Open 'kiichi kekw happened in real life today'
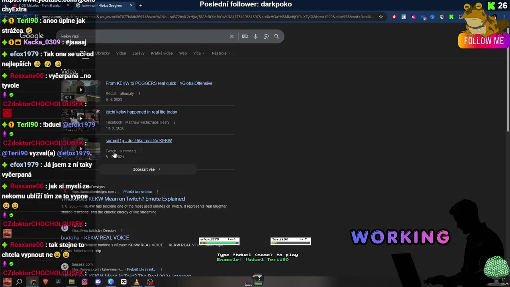 tap(141, 112)
